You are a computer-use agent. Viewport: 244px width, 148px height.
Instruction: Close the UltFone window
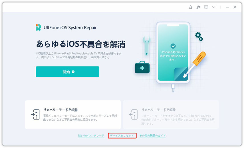click(235, 7)
